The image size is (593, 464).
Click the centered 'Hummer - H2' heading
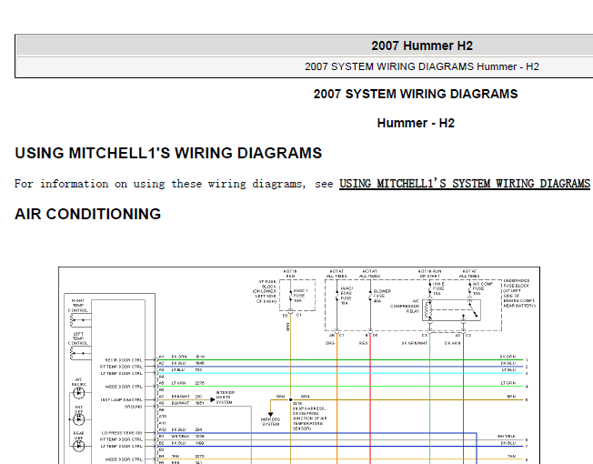pos(416,124)
